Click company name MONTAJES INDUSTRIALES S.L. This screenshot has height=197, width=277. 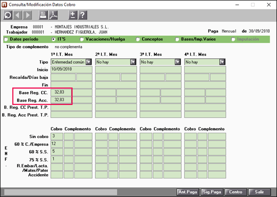coord(82,27)
